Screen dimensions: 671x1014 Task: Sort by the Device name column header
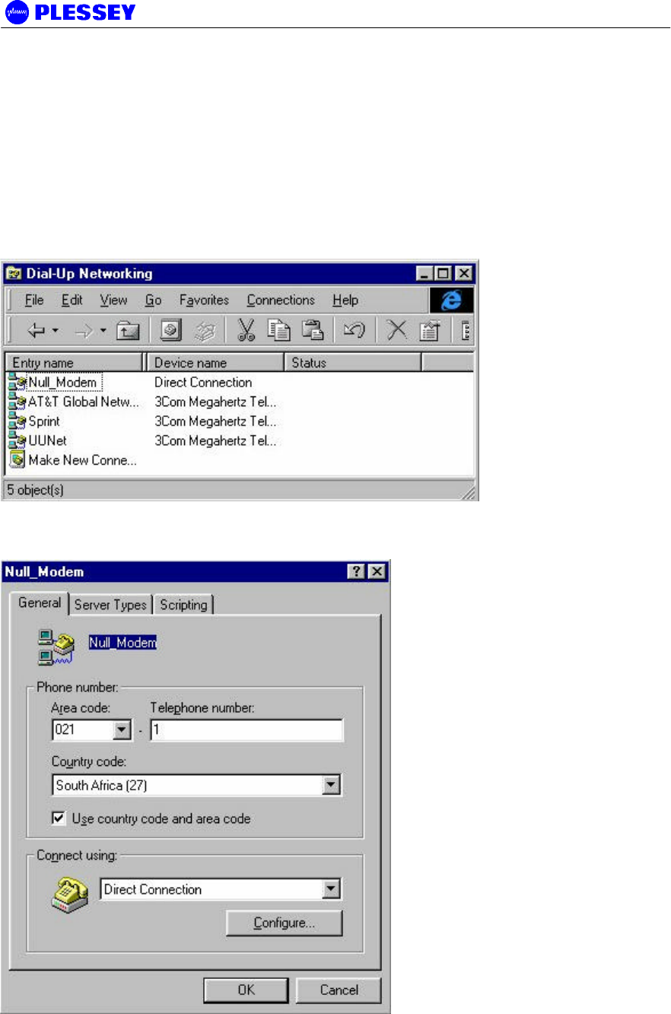pos(215,363)
